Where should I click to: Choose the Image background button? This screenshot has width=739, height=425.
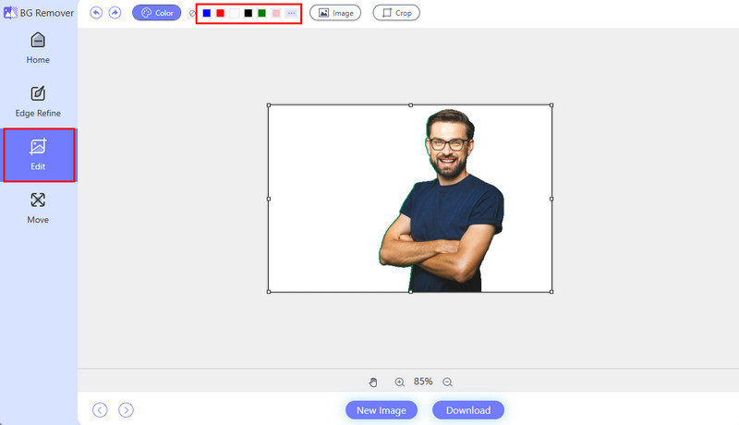tap(335, 13)
